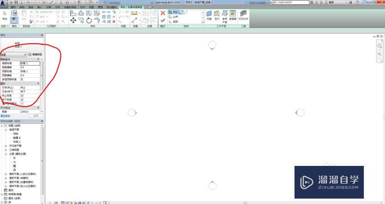The image size is (385, 204).
Task: Toggle the show up arrow in all views checkbox
Action: 22,104
